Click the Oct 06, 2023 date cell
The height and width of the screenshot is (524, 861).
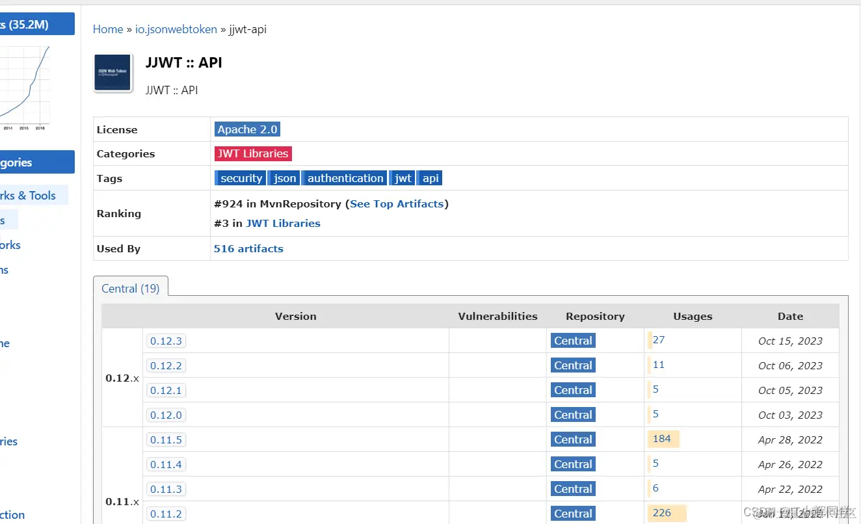pyautogui.click(x=790, y=365)
